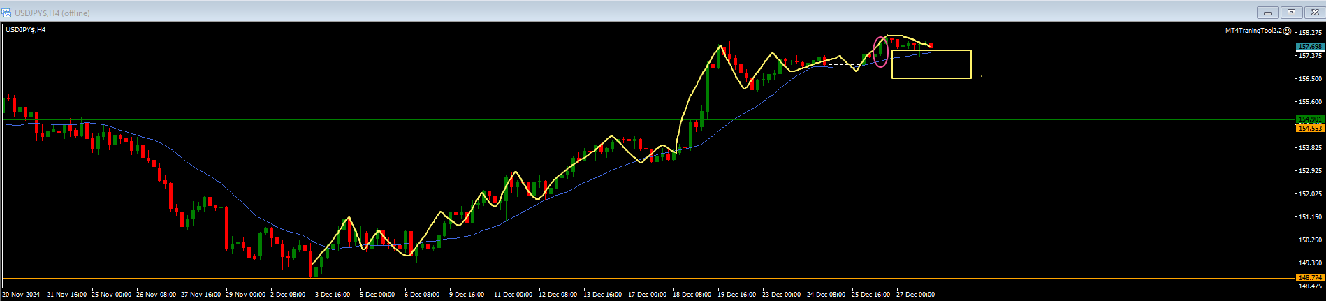Select the pink ellipse drawing on chart
The width and height of the screenshot is (1326, 301).
(x=875, y=52)
